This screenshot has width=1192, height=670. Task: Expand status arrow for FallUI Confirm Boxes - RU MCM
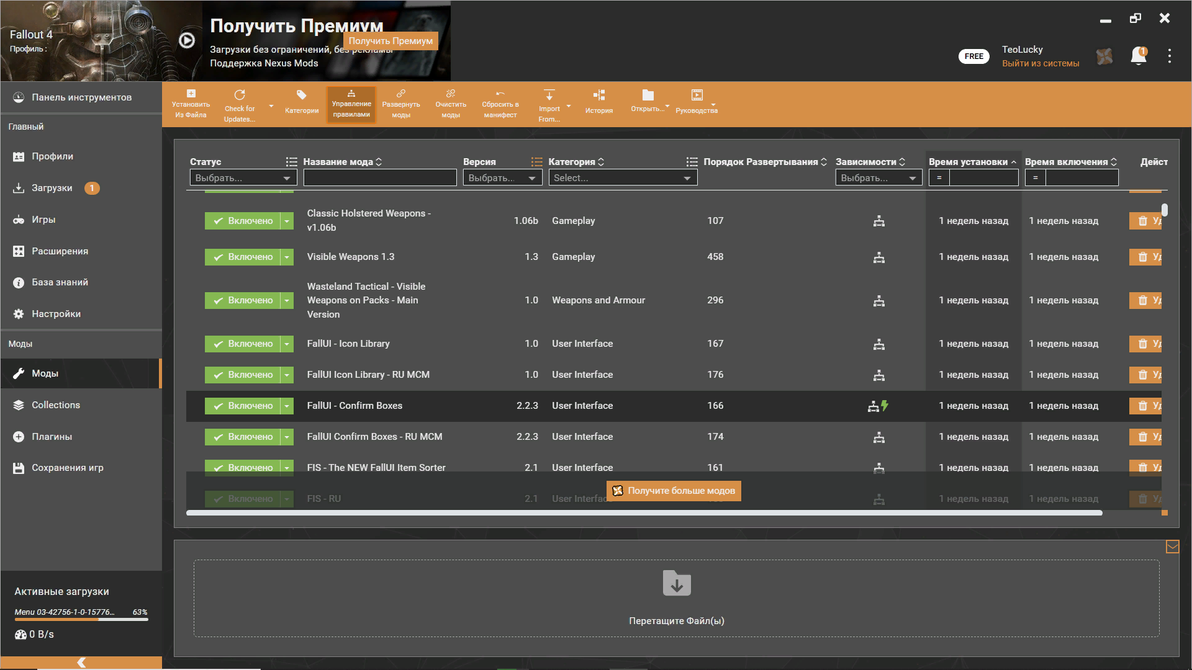point(287,437)
